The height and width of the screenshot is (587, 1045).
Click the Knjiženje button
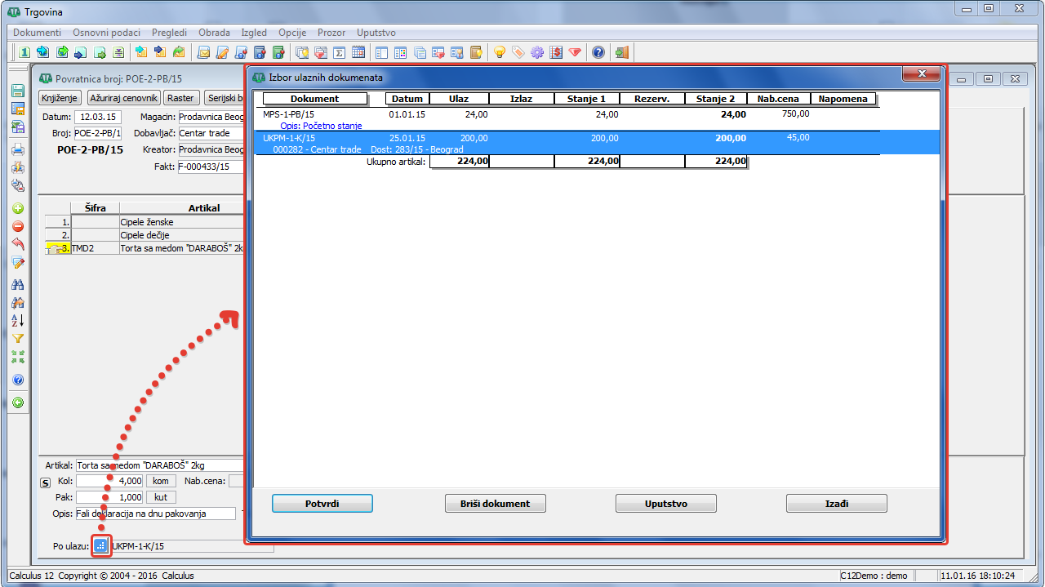click(x=60, y=97)
